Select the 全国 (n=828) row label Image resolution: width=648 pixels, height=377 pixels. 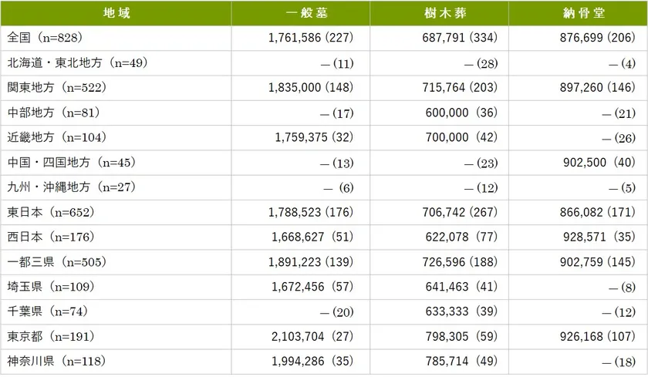point(44,38)
